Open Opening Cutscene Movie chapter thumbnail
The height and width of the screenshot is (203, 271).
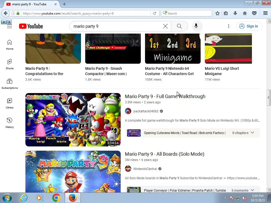click(x=134, y=133)
